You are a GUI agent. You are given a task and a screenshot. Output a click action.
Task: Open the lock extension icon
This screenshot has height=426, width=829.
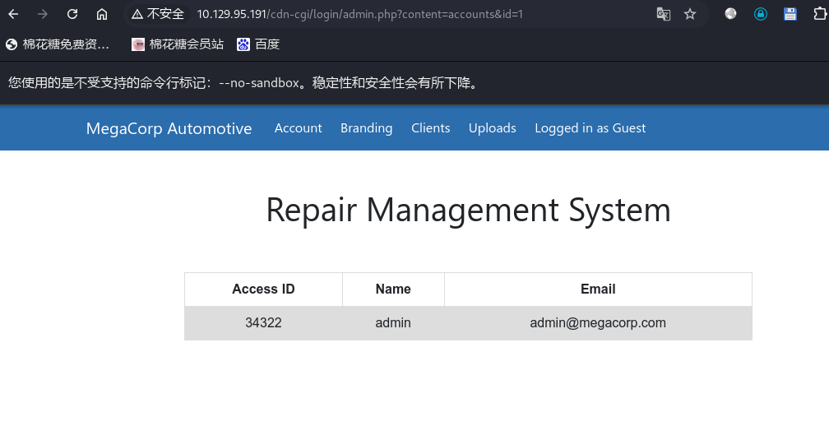[761, 14]
